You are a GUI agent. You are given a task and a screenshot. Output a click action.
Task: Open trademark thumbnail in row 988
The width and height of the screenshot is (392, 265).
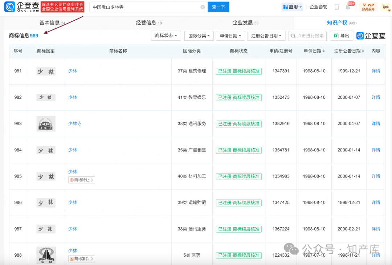point(46,255)
